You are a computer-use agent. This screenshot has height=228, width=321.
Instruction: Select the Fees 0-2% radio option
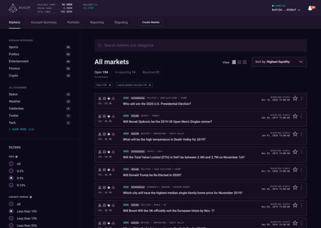tap(11, 171)
